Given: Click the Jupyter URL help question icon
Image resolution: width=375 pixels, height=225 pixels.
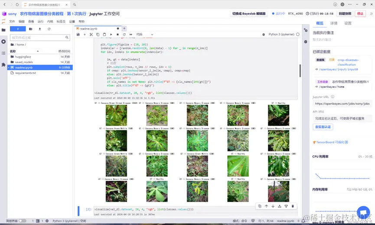Looking at the screenshot, I should [333, 97].
